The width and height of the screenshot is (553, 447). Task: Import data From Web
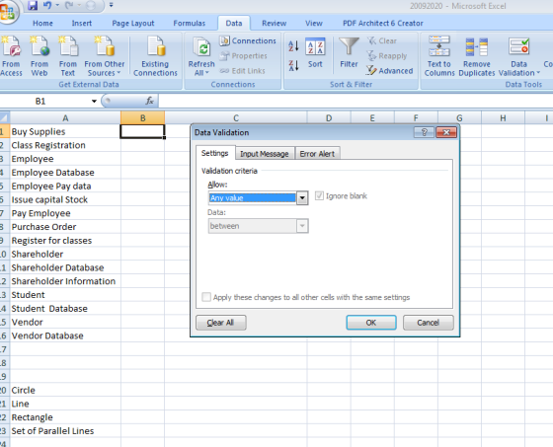pos(39,56)
